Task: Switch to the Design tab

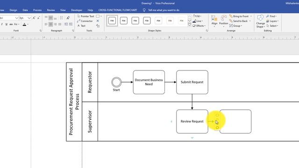Action: 14,10
